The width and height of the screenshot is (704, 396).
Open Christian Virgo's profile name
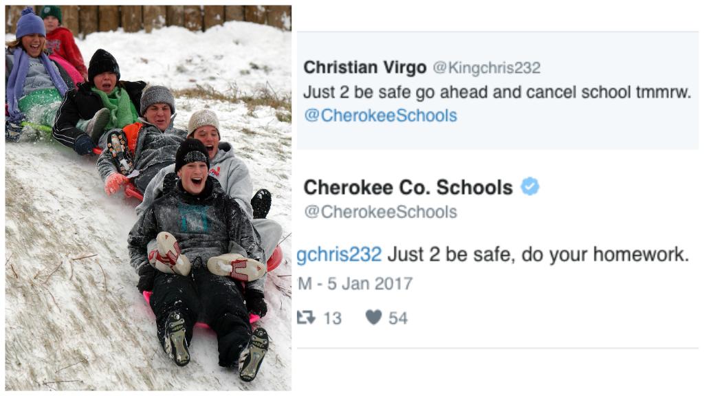[x=365, y=67]
